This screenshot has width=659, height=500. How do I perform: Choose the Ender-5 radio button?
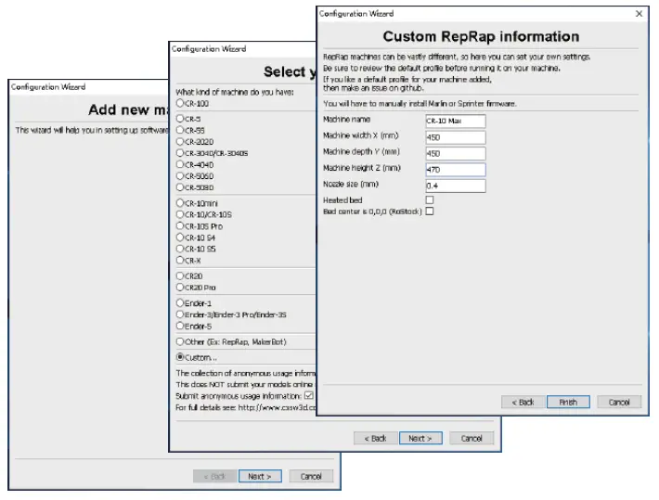tap(180, 326)
